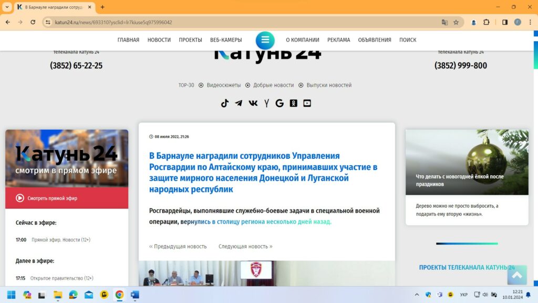Open the Chrome three-dot menu
Viewport: 538px width, 303px height.
coord(530,22)
